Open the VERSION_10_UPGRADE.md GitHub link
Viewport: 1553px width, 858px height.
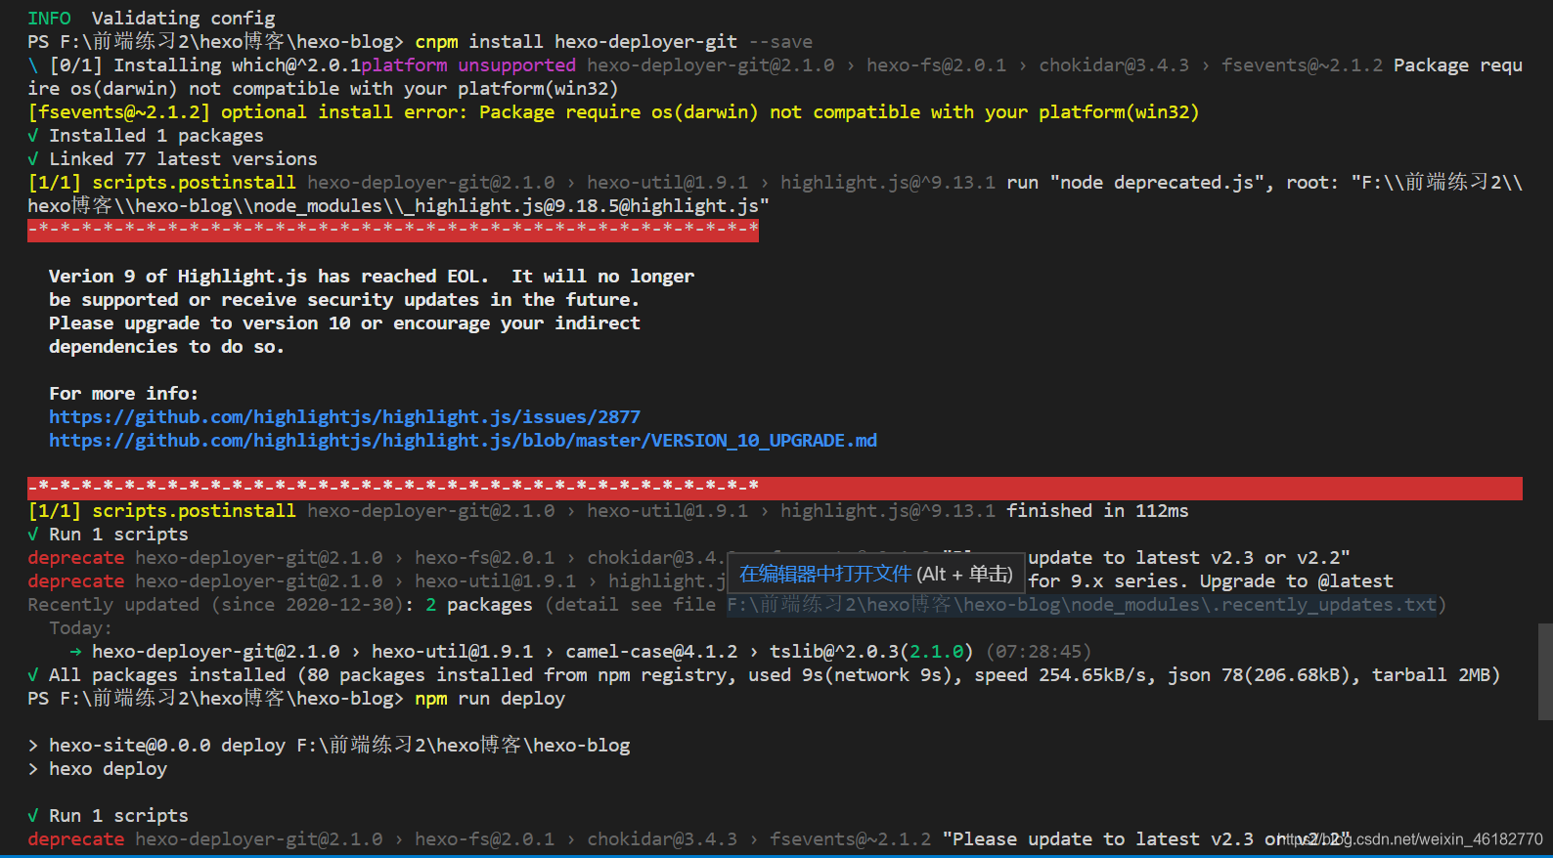point(463,441)
